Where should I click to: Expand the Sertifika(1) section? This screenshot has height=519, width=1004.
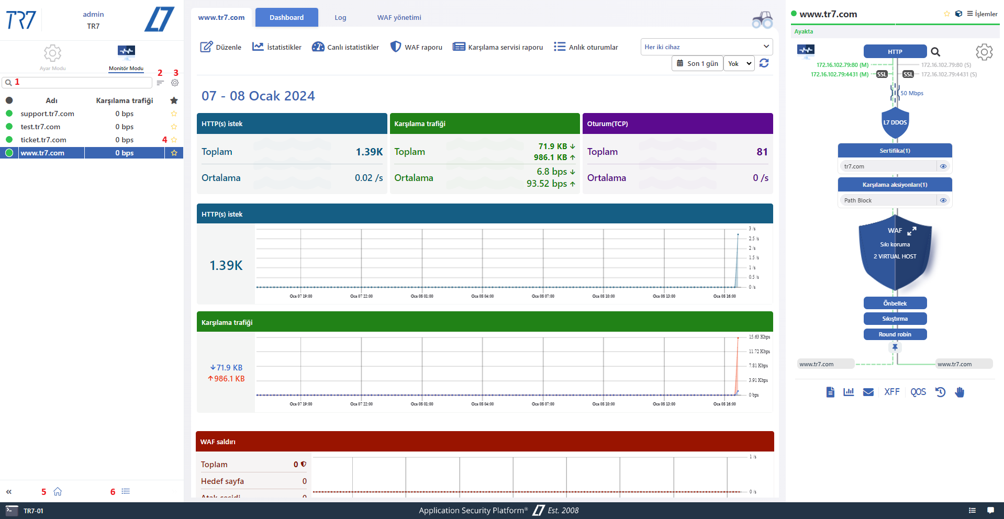click(x=895, y=151)
